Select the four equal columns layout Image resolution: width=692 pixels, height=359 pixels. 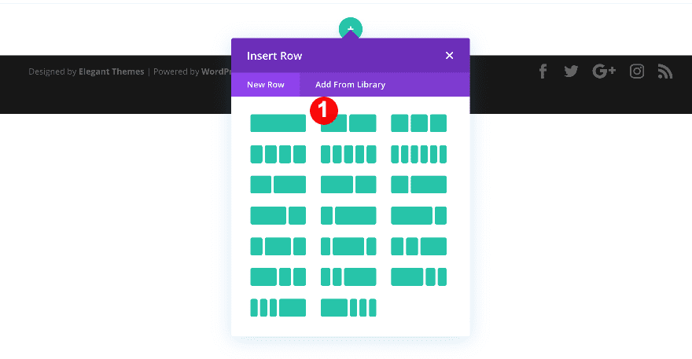click(278, 154)
